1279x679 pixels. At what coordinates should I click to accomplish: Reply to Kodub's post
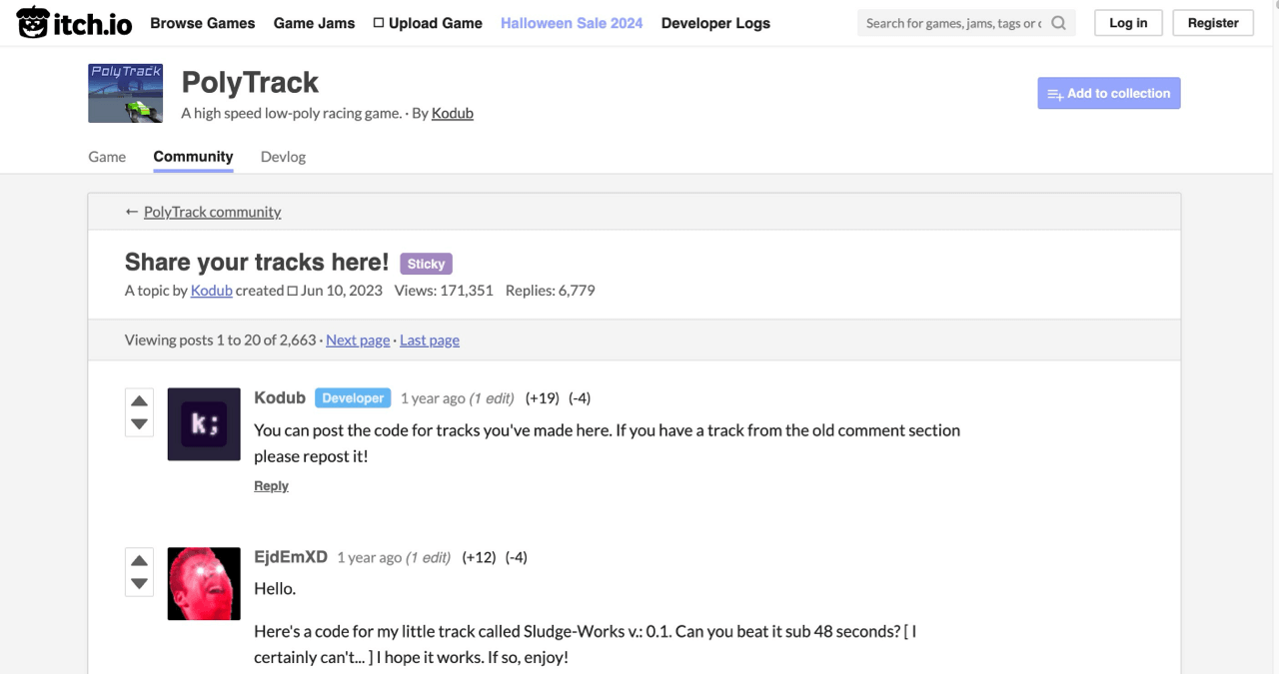click(271, 486)
